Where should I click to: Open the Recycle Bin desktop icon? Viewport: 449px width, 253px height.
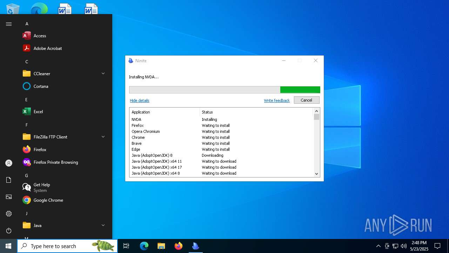[13, 9]
